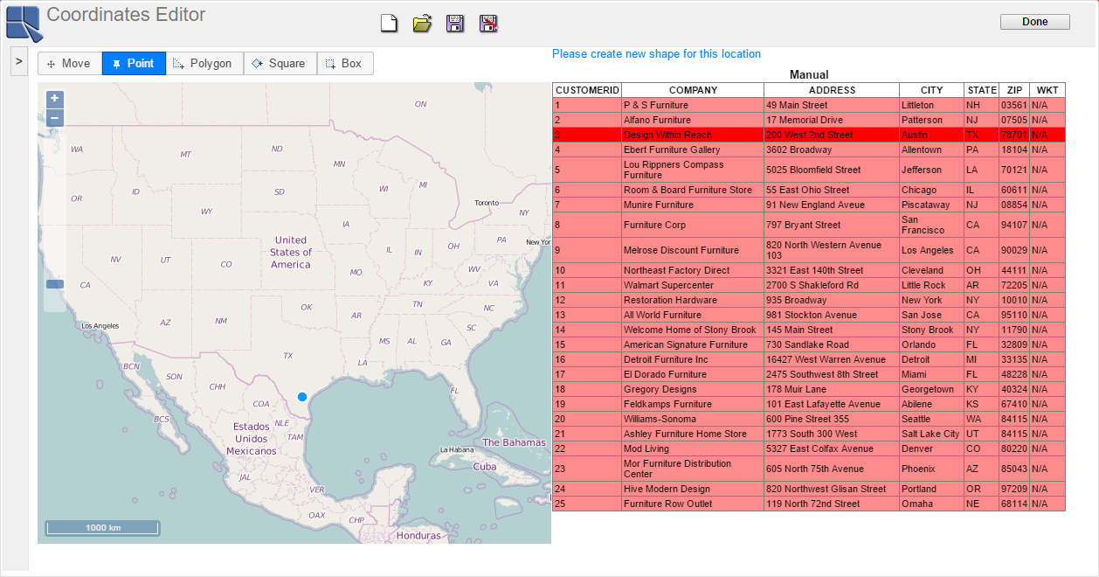Select the Detroit Furniture Inc row
The width and height of the screenshot is (1099, 577).
pyautogui.click(x=809, y=359)
